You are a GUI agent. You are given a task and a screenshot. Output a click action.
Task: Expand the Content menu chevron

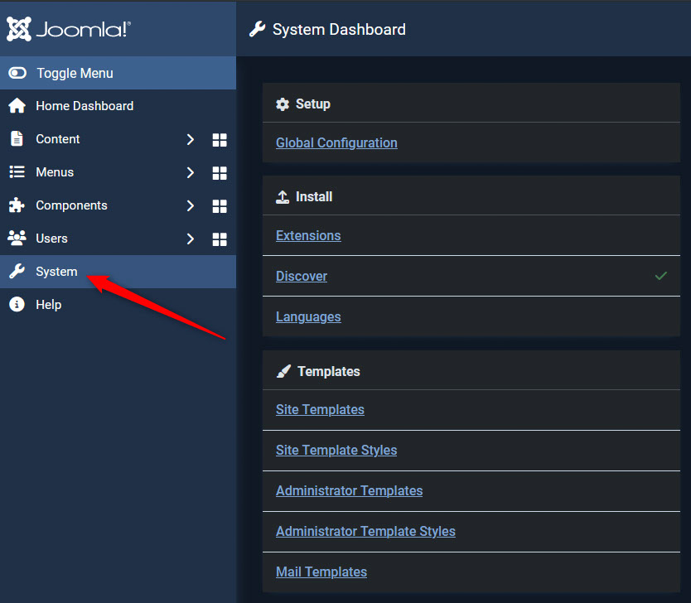190,139
